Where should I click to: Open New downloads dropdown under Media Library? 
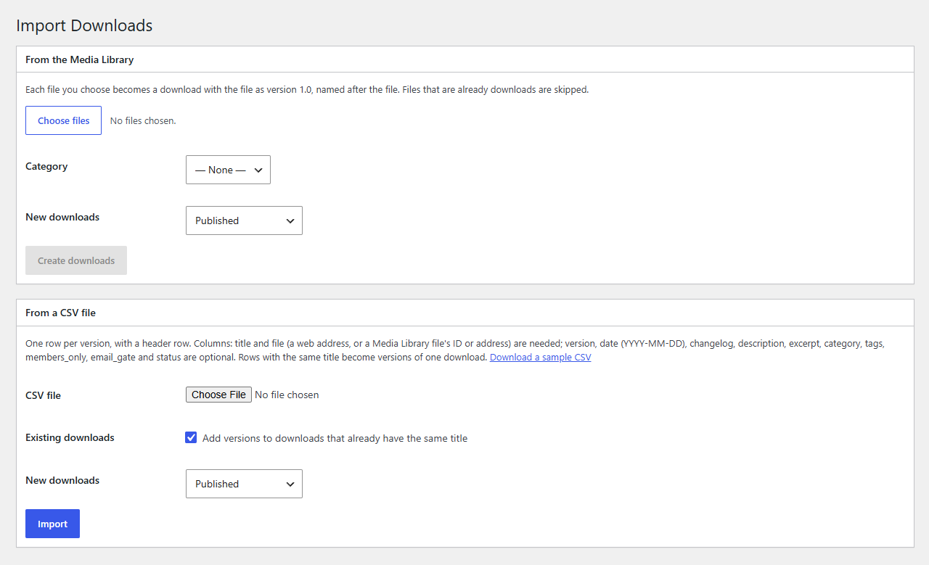244,220
